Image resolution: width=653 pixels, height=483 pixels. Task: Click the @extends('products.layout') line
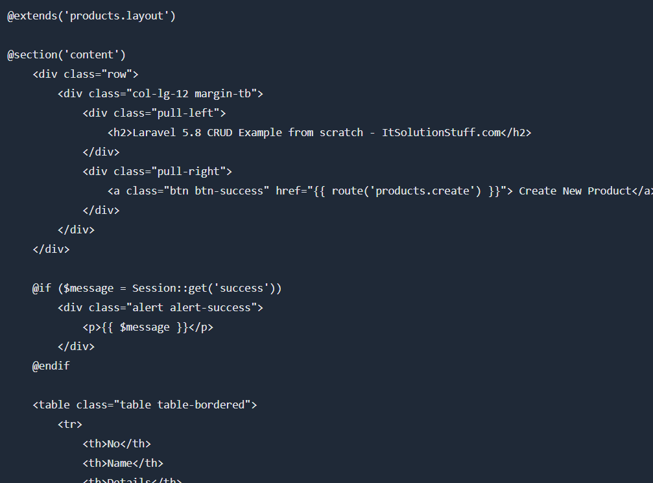(x=91, y=16)
